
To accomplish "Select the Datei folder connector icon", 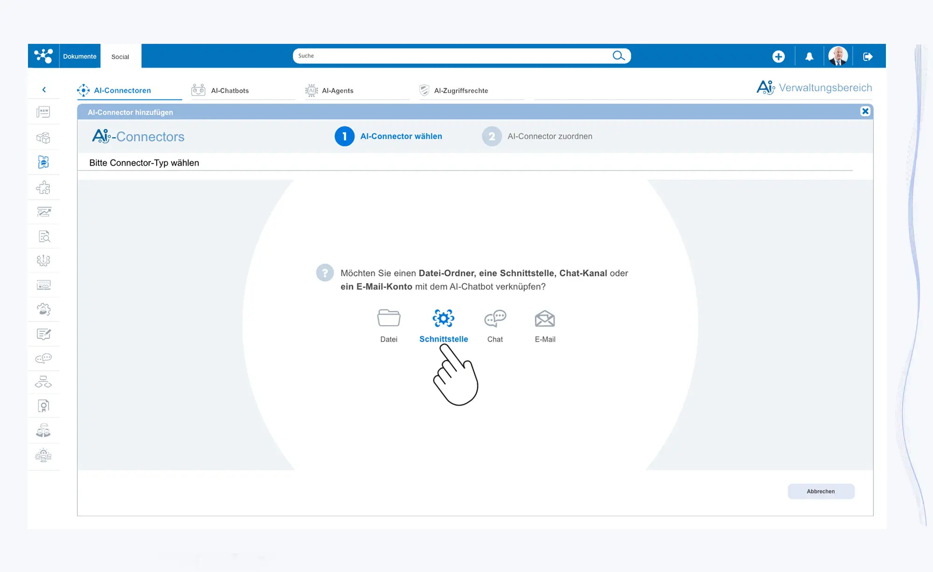I will (389, 318).
